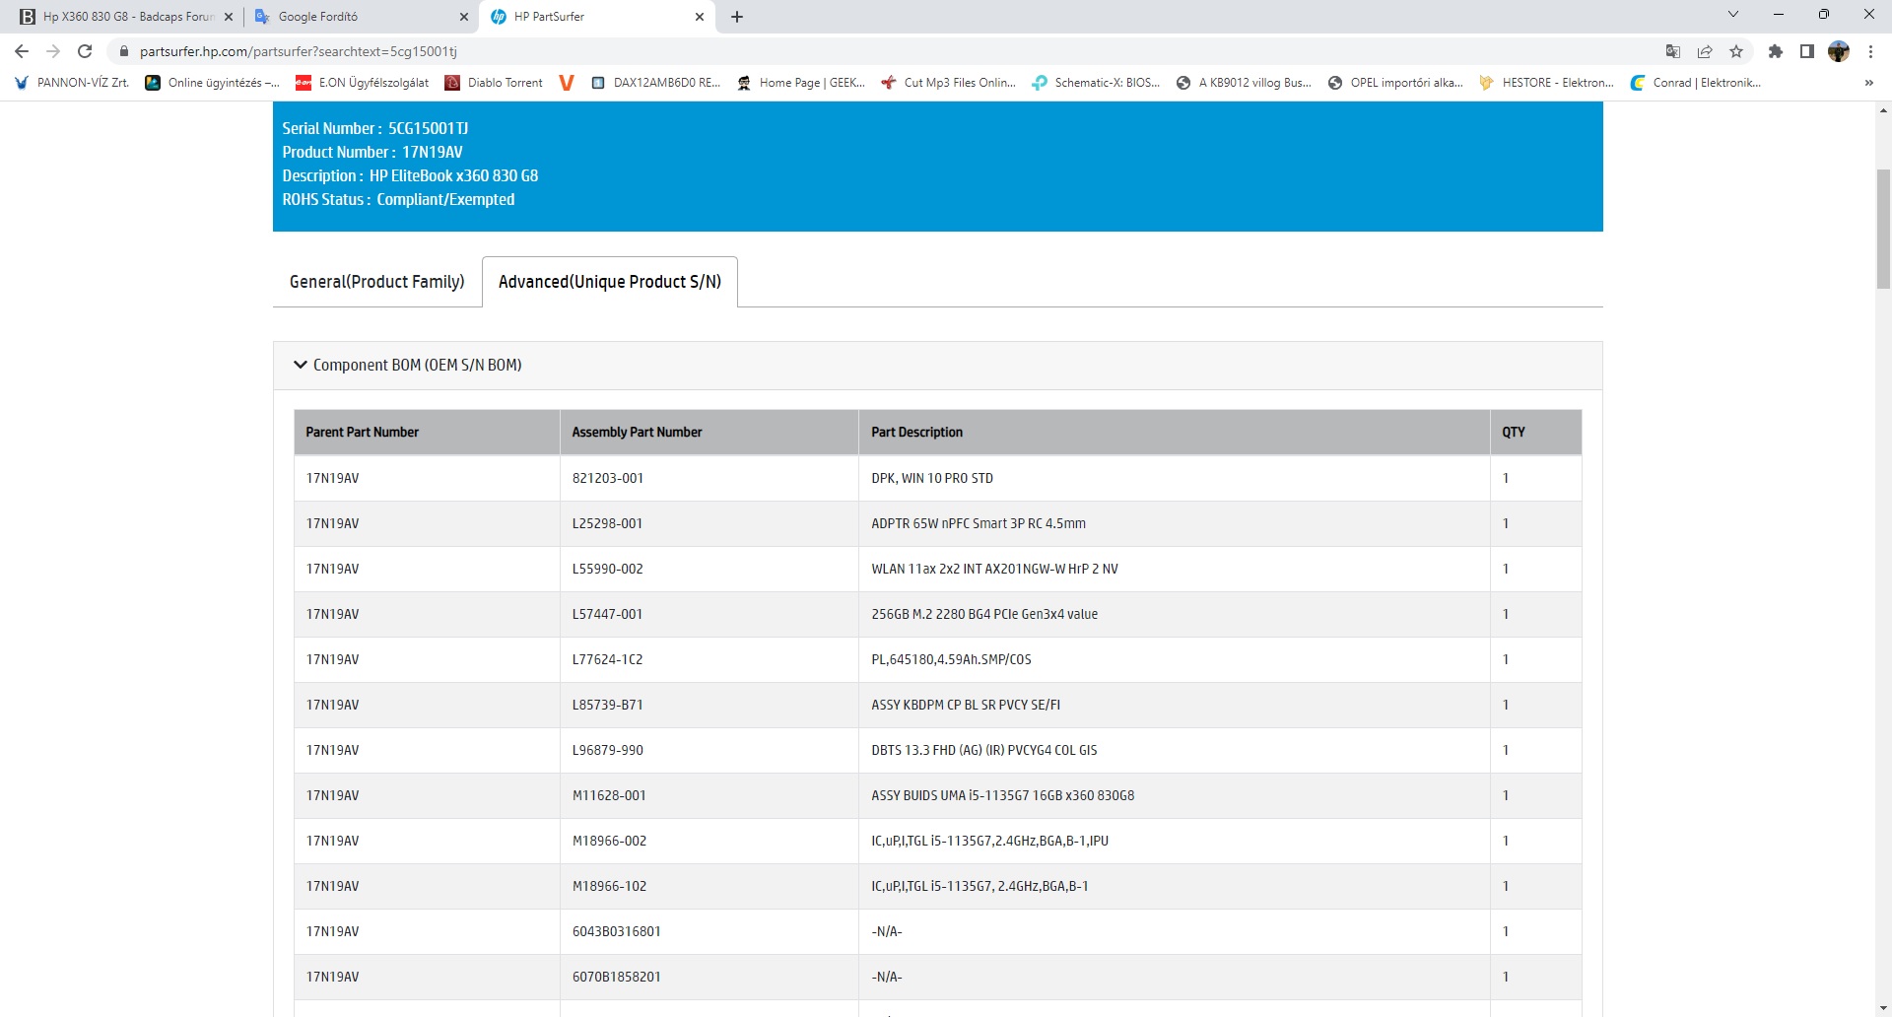Image resolution: width=1892 pixels, height=1017 pixels.
Task: Switch to Hp X360 830 G8 Badcaps tab
Action: [x=125, y=17]
